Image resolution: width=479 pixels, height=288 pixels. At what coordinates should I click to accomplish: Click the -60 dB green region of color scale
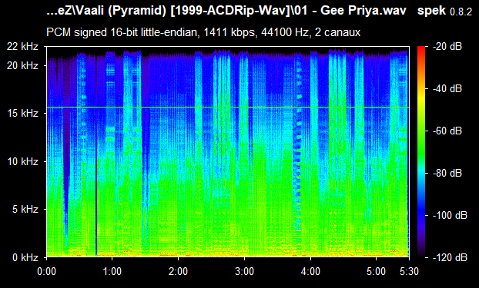pos(421,131)
